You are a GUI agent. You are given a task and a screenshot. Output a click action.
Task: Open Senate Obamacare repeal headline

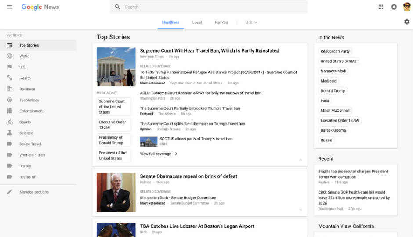click(188, 176)
